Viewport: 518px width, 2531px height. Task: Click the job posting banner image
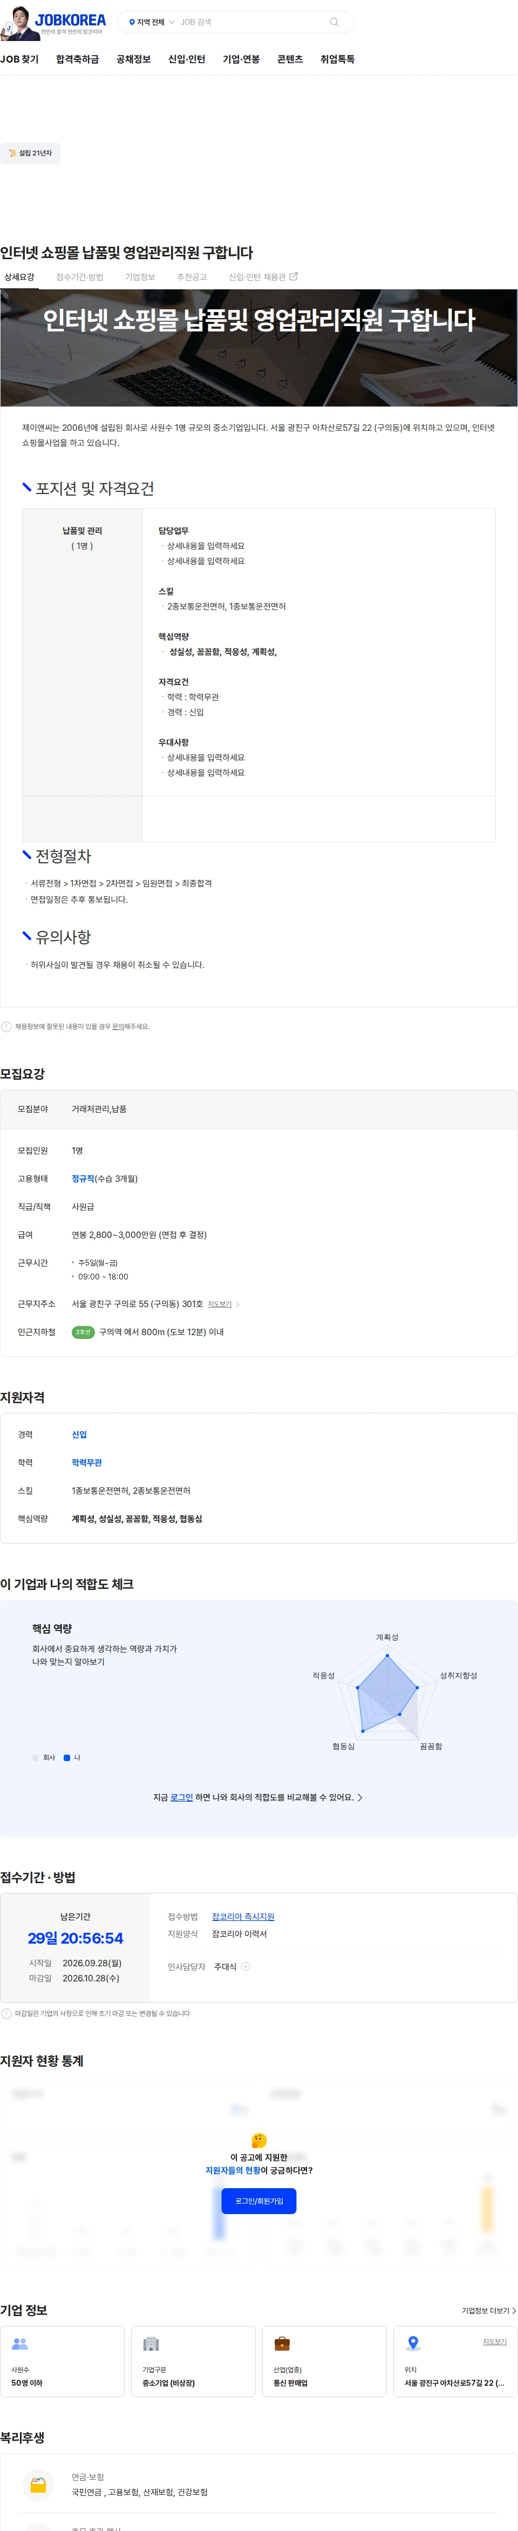coord(259,349)
